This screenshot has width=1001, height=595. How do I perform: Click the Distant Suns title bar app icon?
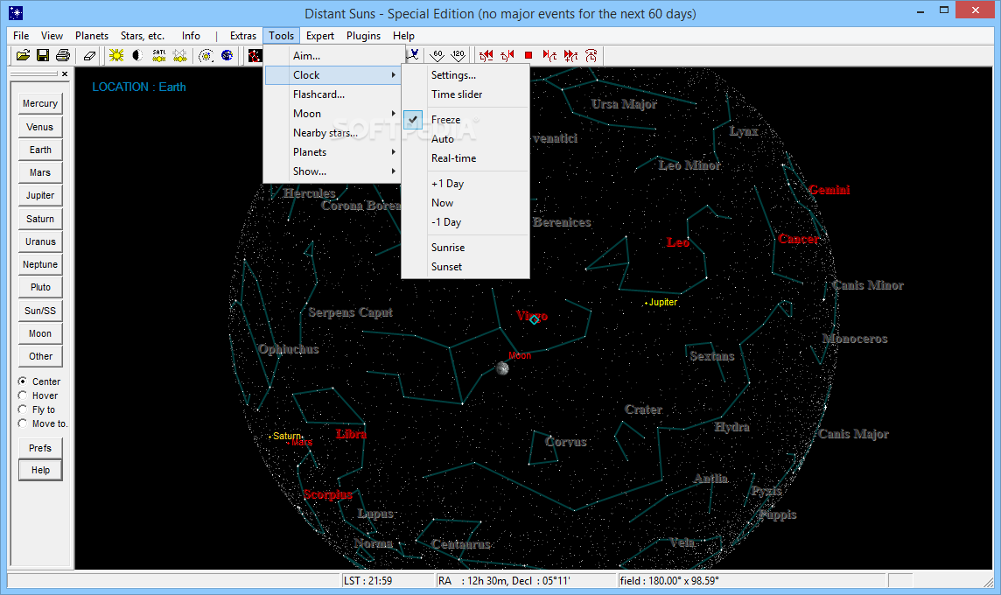(16, 13)
